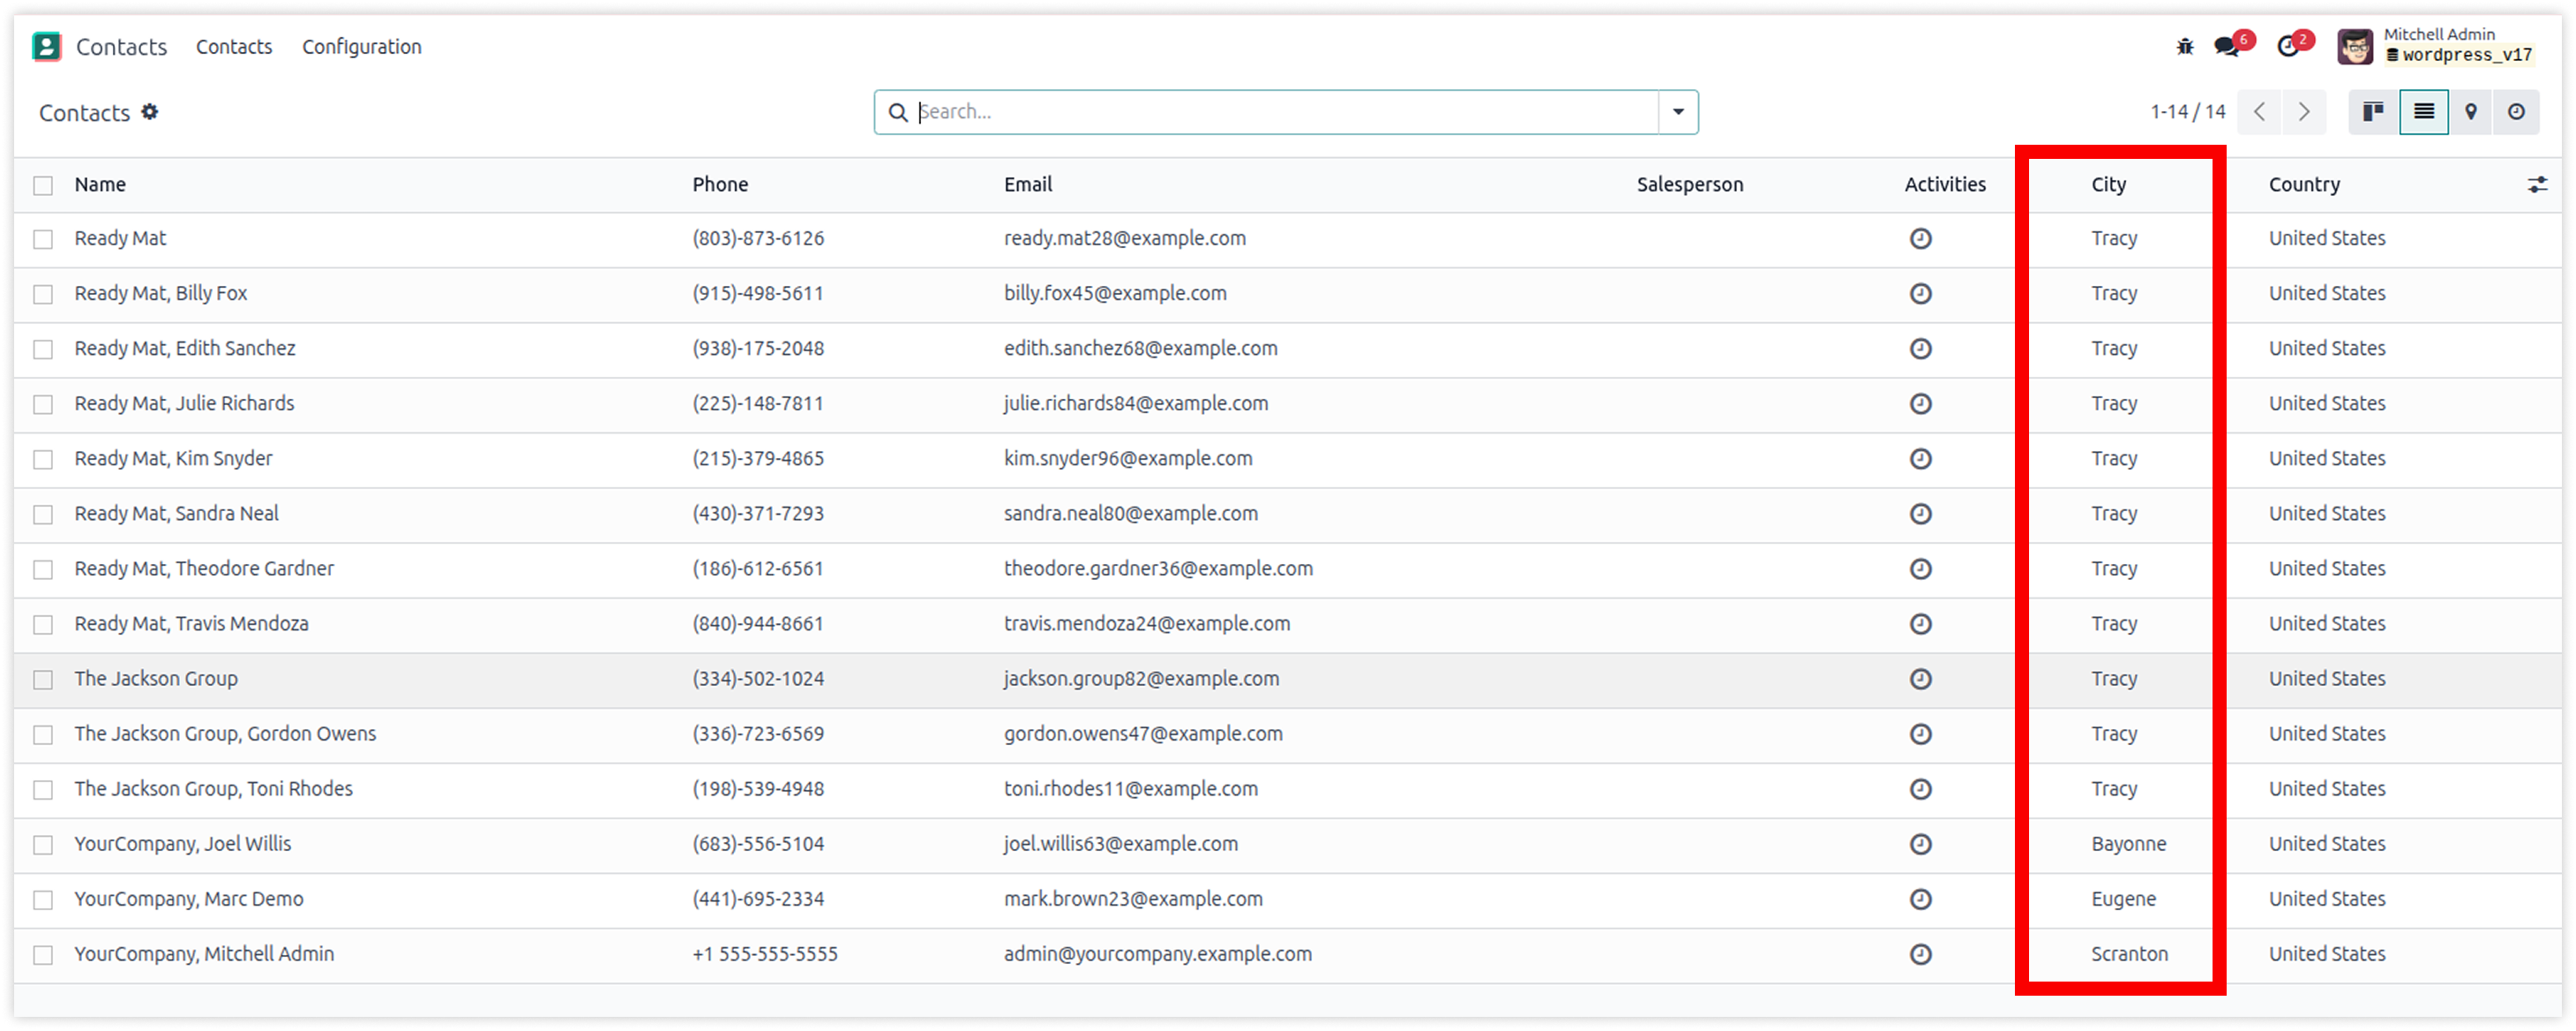
Task: Toggle the select-all checkbox in header
Action: coord(43,185)
